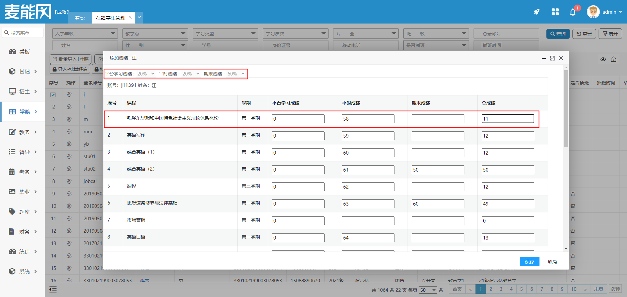Open the page size dropdown showing 50
The width and height of the screenshot is (627, 297).
click(x=428, y=290)
